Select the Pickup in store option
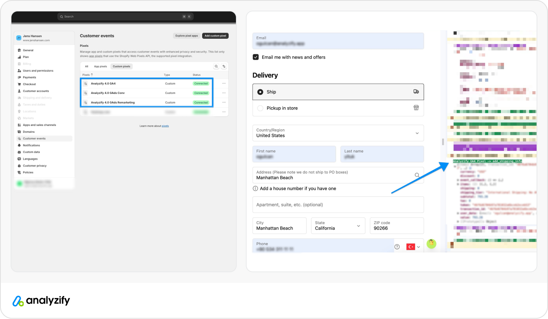 260,108
